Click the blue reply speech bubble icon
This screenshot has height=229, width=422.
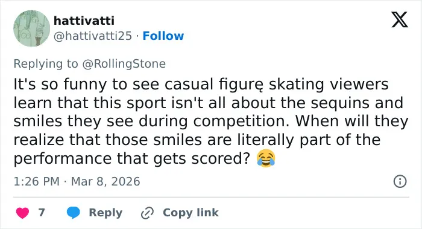pyautogui.click(x=73, y=213)
